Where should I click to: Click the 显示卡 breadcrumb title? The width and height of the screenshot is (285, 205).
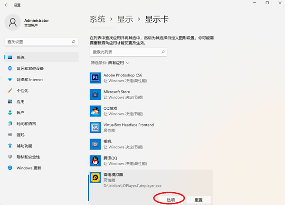[x=157, y=19]
